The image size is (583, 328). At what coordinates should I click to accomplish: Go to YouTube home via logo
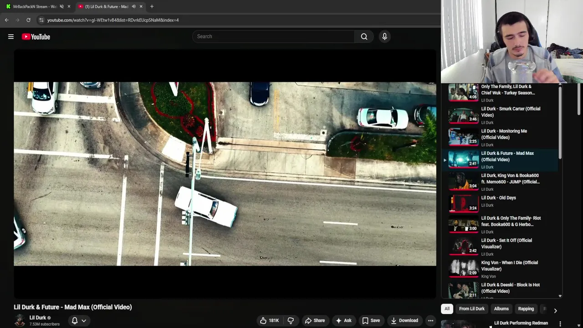[x=36, y=36]
